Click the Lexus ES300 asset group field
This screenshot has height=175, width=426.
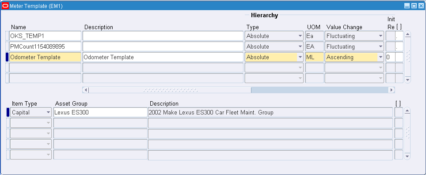100,112
